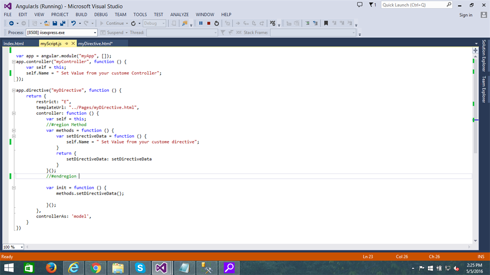Save the current file with the disk icon
Image resolution: width=490 pixels, height=275 pixels.
[x=55, y=23]
